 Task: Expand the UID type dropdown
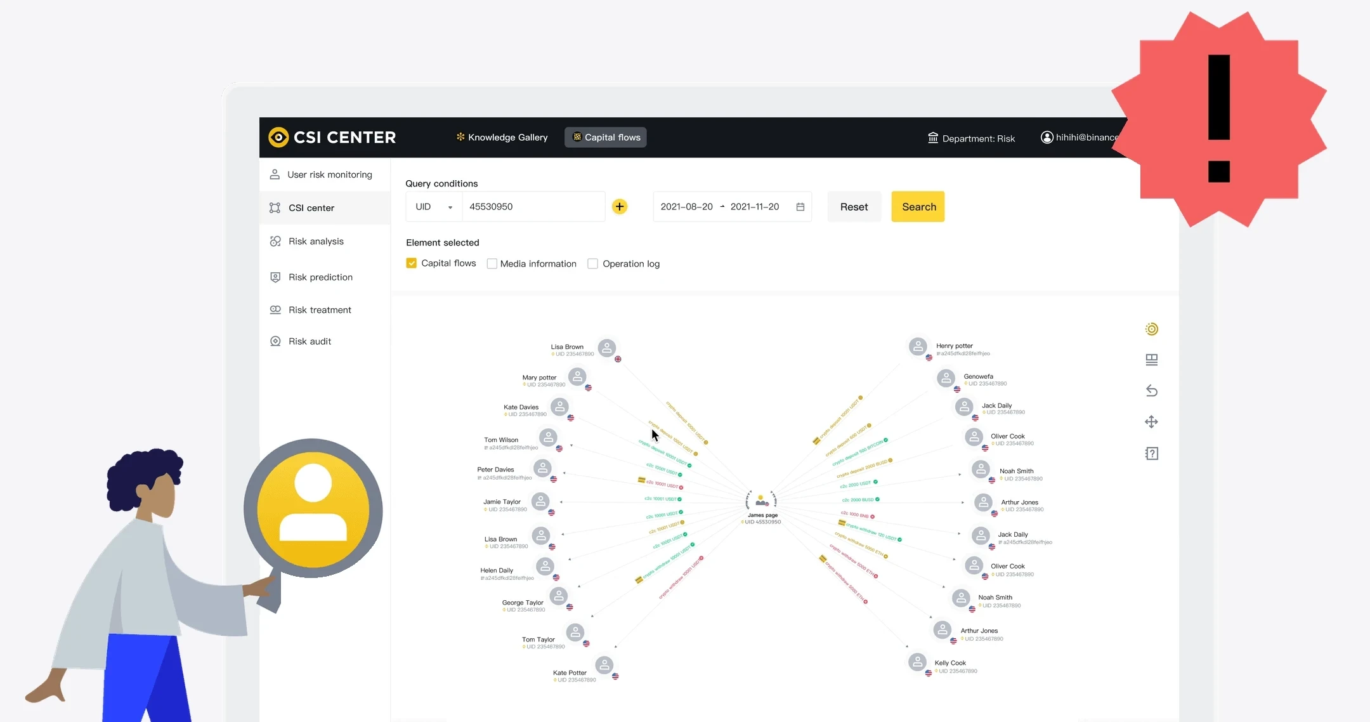(434, 207)
